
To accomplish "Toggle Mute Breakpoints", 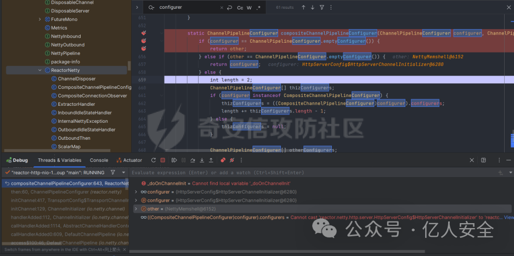I will [x=231, y=160].
